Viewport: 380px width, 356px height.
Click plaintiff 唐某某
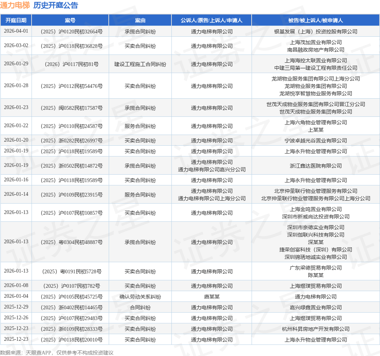point(212,297)
